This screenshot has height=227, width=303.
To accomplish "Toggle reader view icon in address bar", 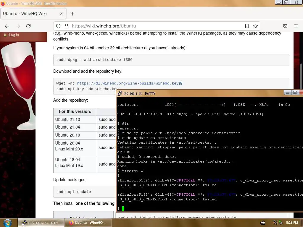I will (247, 26).
